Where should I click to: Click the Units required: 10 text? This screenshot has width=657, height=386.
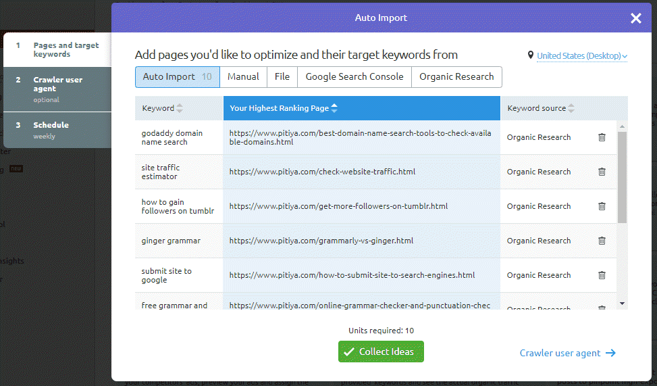coord(381,331)
